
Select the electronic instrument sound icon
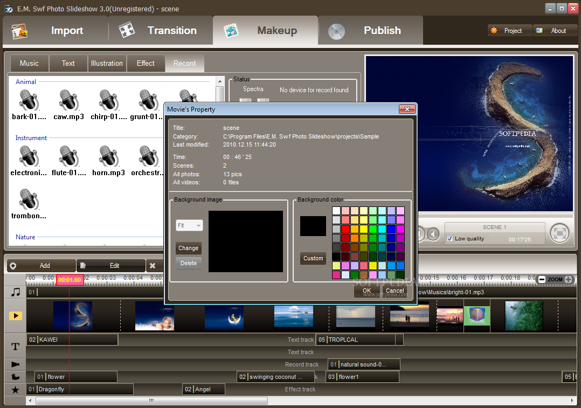29,156
